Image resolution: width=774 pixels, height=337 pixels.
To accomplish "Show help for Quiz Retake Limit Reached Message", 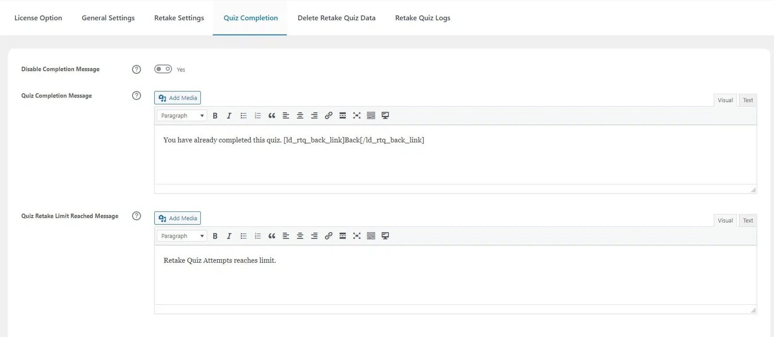I will 136,216.
